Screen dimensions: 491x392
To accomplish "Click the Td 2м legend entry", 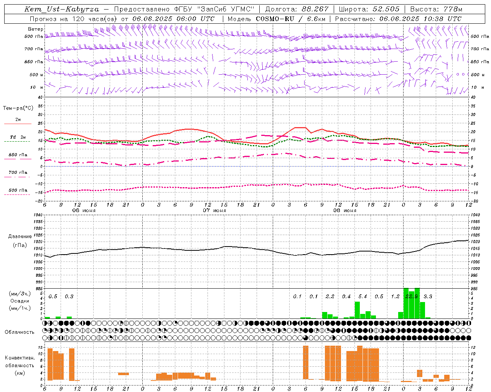I will coord(18,137).
